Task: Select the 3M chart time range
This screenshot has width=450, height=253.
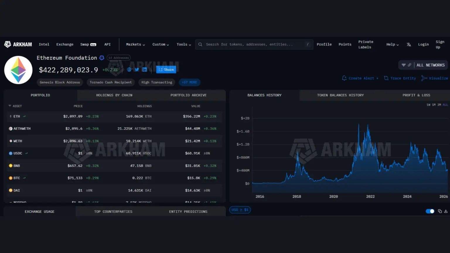Action: (439, 105)
